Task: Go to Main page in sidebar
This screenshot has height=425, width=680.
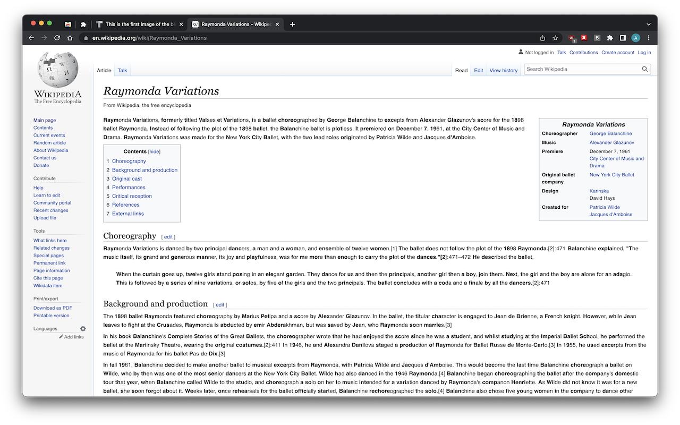Action: [x=45, y=121]
